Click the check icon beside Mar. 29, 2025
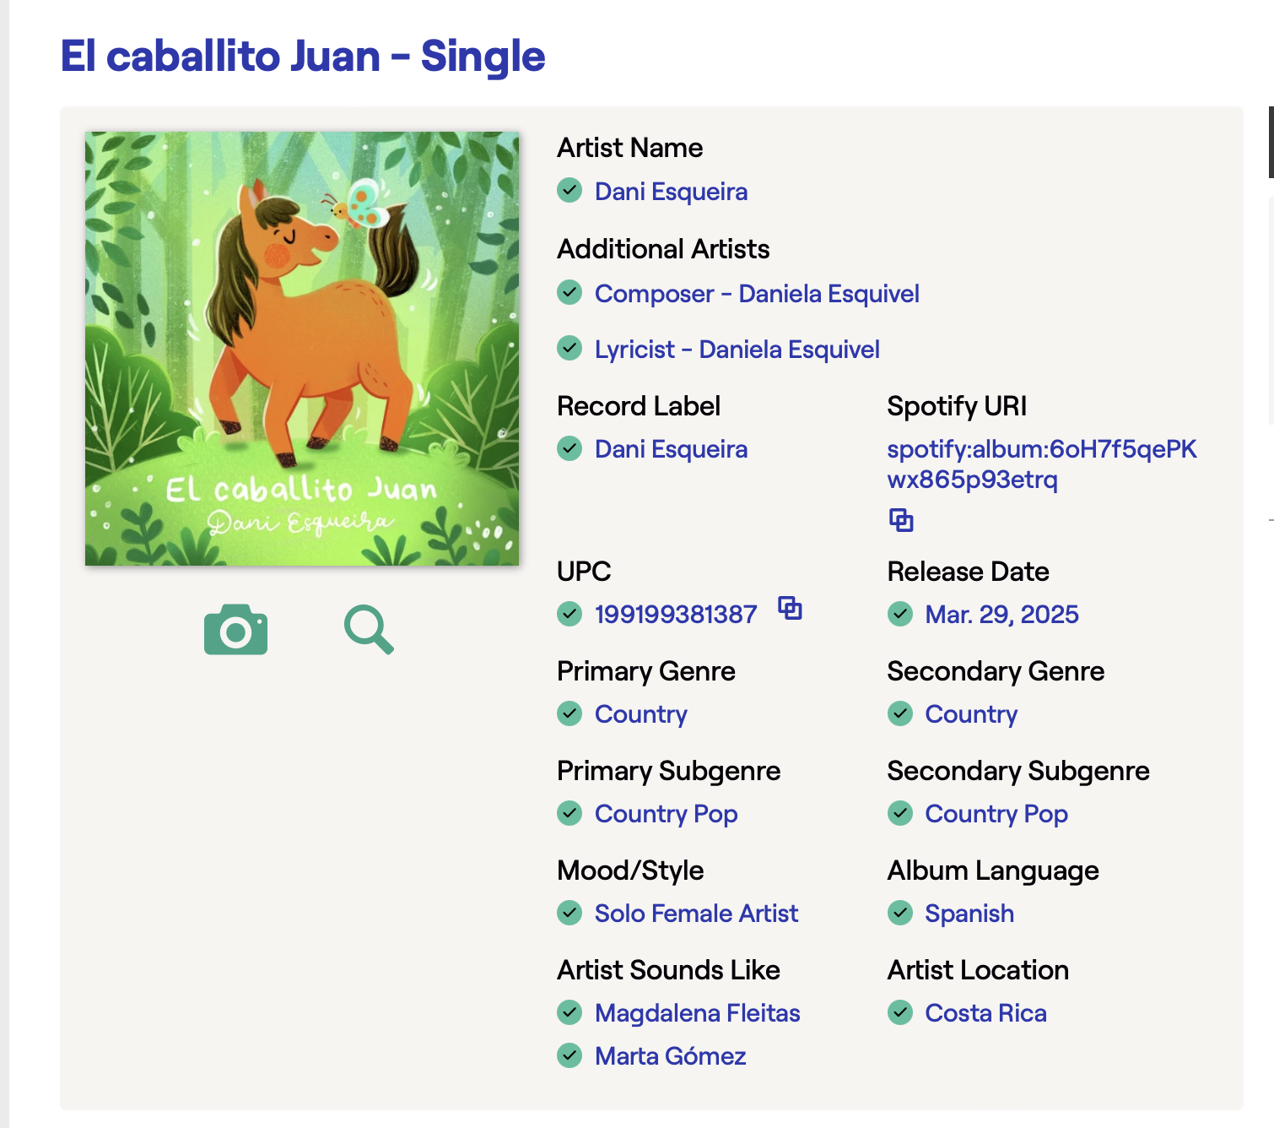 (x=900, y=614)
